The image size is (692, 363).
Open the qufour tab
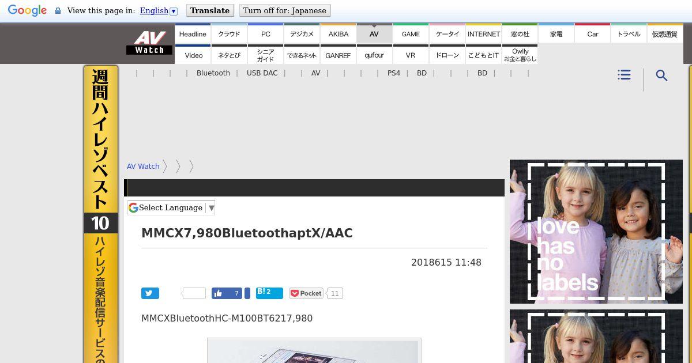pos(374,55)
